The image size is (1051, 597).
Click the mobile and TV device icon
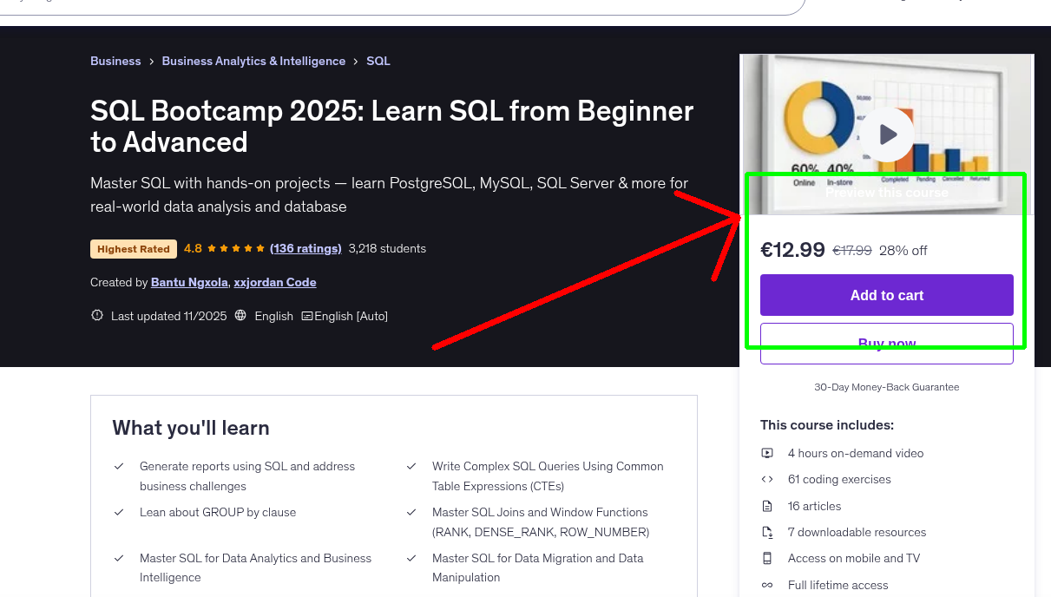767,558
